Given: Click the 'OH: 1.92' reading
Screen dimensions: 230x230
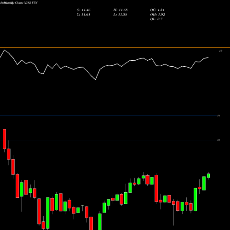Looking at the screenshot, I should (x=158, y=15).
